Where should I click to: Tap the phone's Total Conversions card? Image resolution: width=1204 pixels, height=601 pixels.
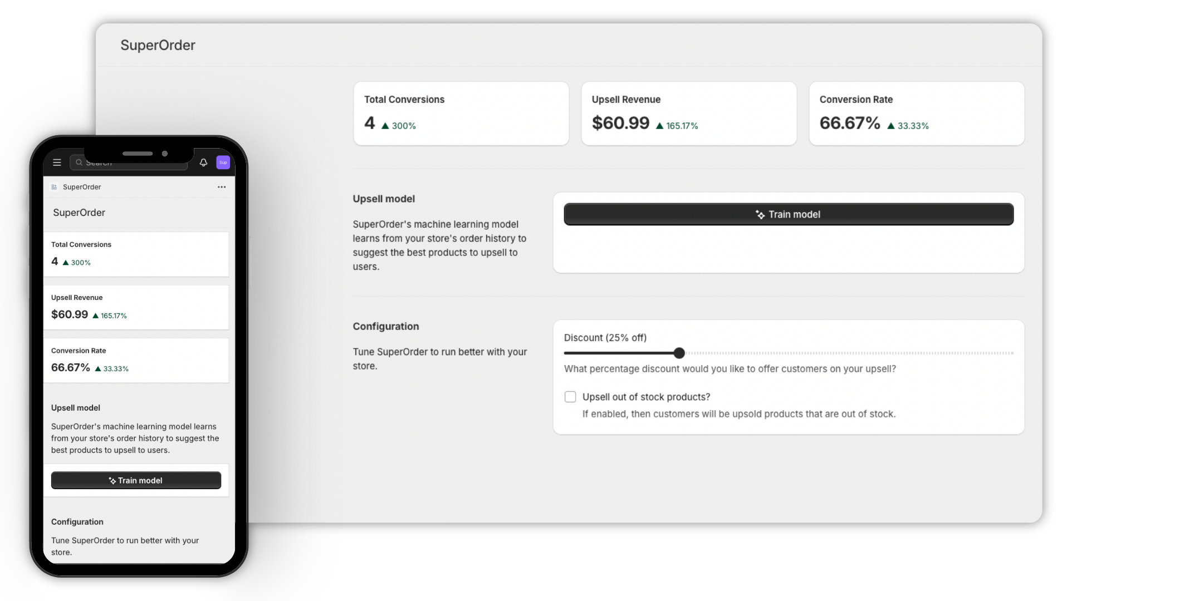[x=136, y=254]
